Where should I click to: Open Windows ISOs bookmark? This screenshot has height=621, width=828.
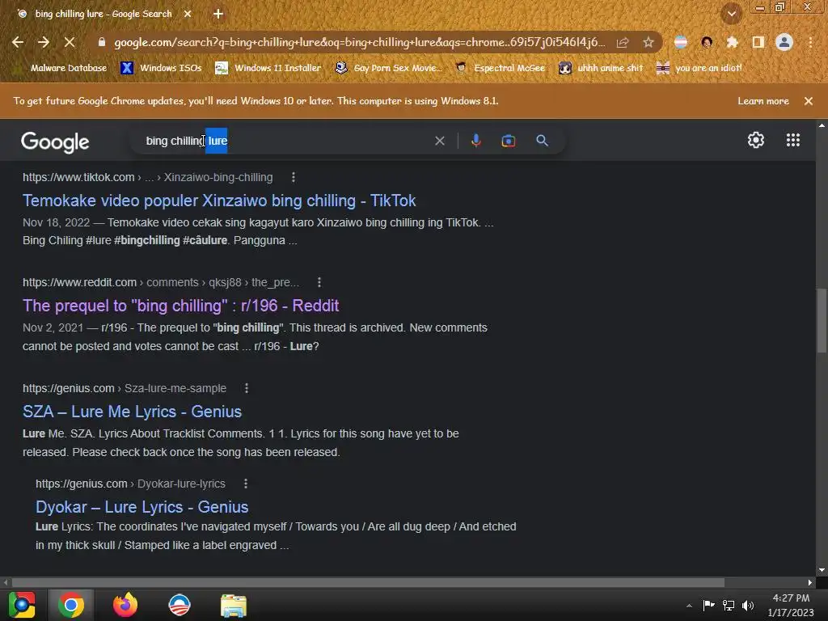click(162, 68)
